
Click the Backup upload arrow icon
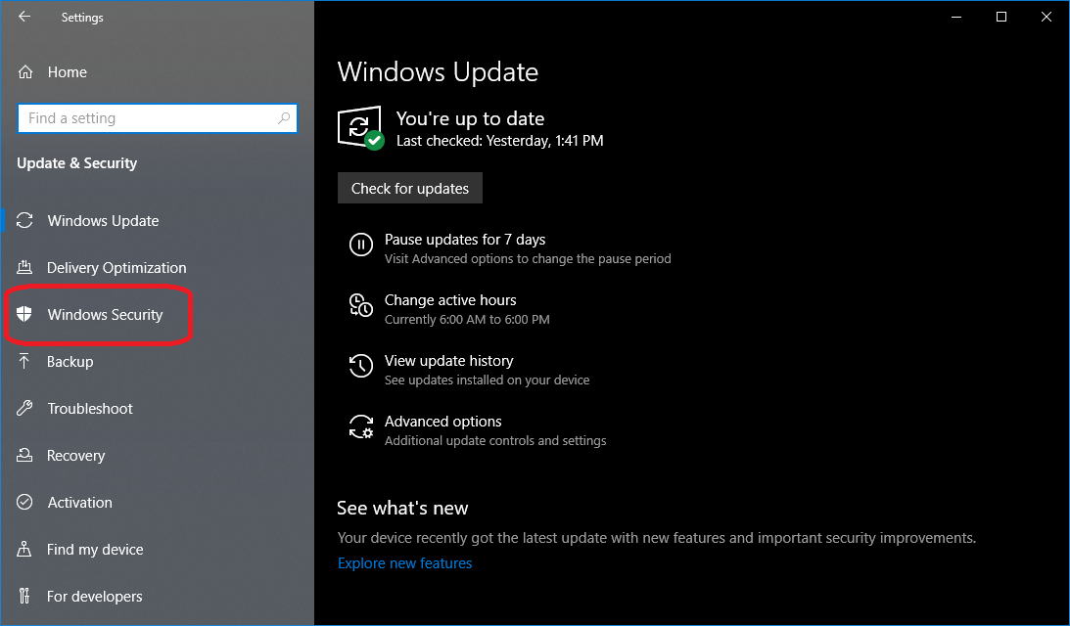[24, 361]
